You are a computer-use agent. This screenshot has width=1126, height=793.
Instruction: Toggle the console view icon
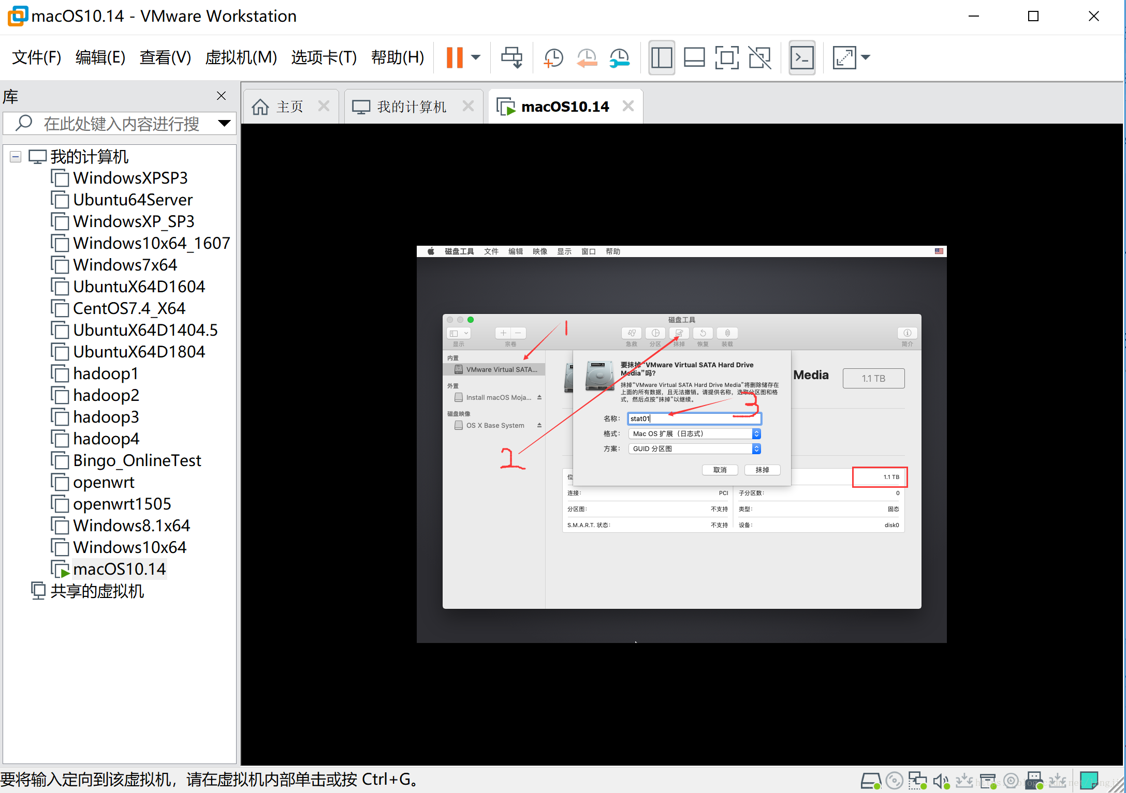point(802,57)
